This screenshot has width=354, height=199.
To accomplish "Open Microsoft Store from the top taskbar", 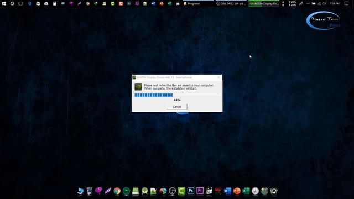I will click(38, 4).
